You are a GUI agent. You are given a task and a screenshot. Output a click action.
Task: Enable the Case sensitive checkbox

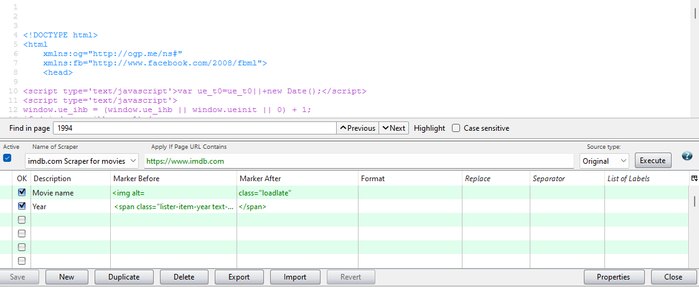(x=456, y=128)
